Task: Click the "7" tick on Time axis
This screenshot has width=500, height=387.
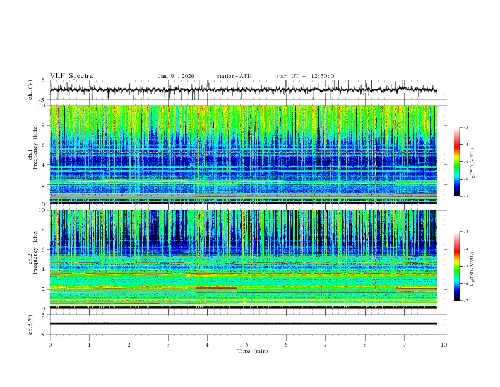Action: tap(326, 345)
